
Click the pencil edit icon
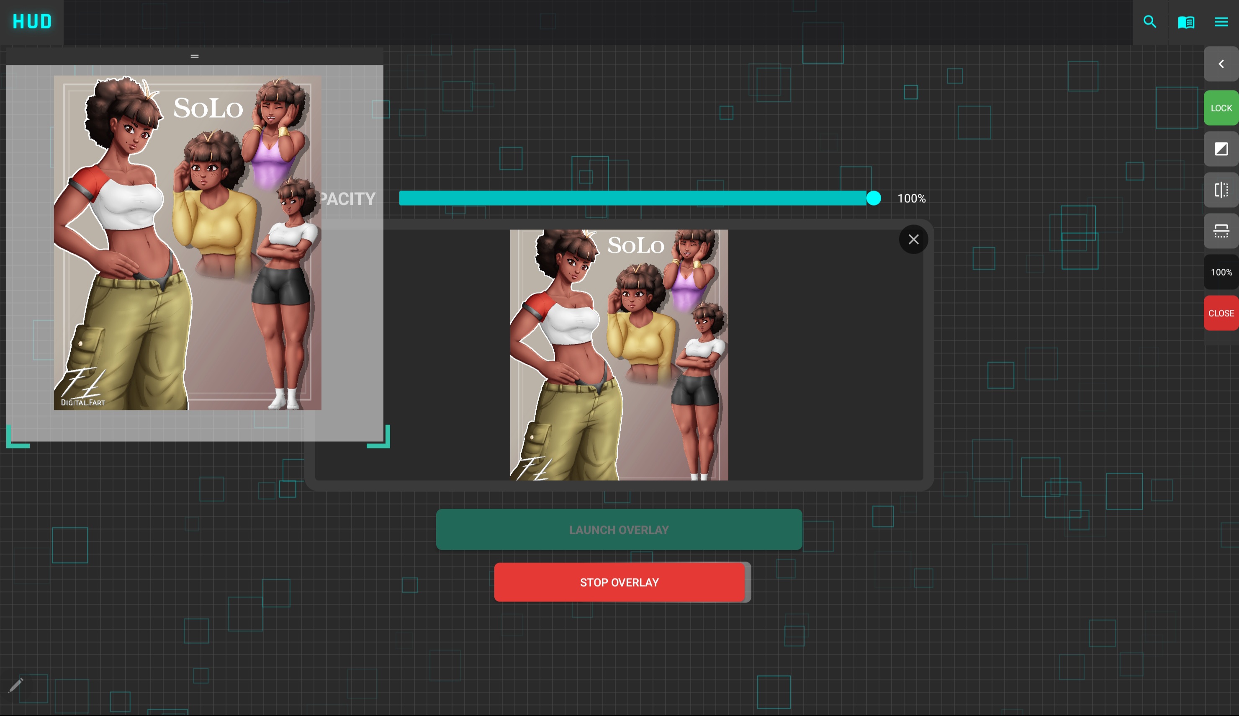click(x=16, y=685)
